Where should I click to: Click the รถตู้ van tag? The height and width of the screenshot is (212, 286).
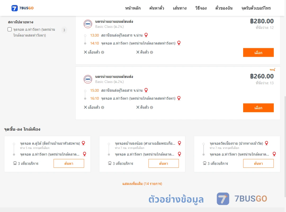point(272,70)
